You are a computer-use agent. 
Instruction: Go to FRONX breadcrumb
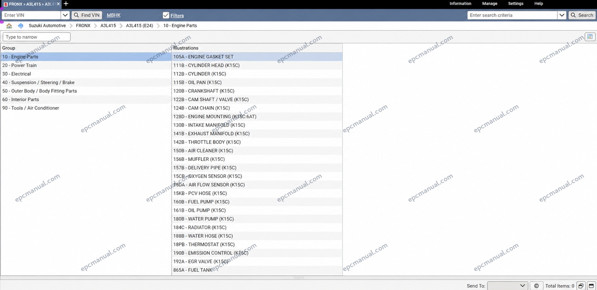click(x=83, y=26)
